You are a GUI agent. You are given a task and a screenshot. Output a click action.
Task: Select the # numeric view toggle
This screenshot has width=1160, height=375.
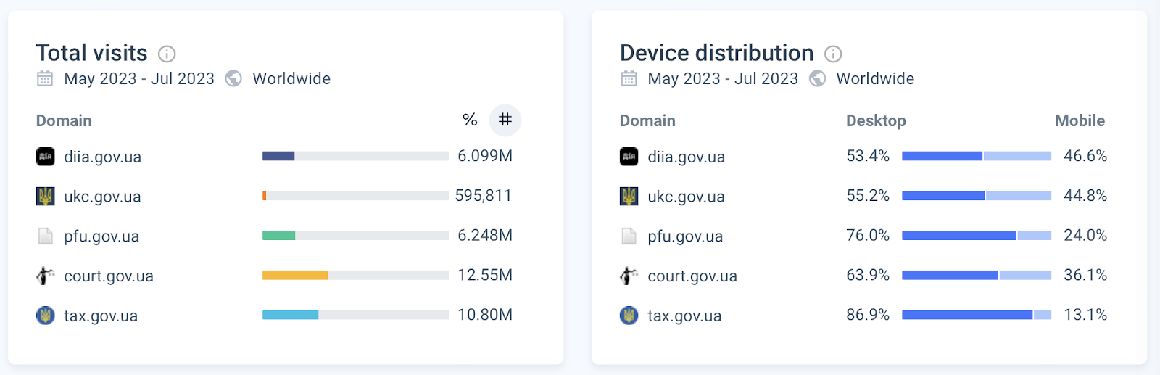pos(505,120)
